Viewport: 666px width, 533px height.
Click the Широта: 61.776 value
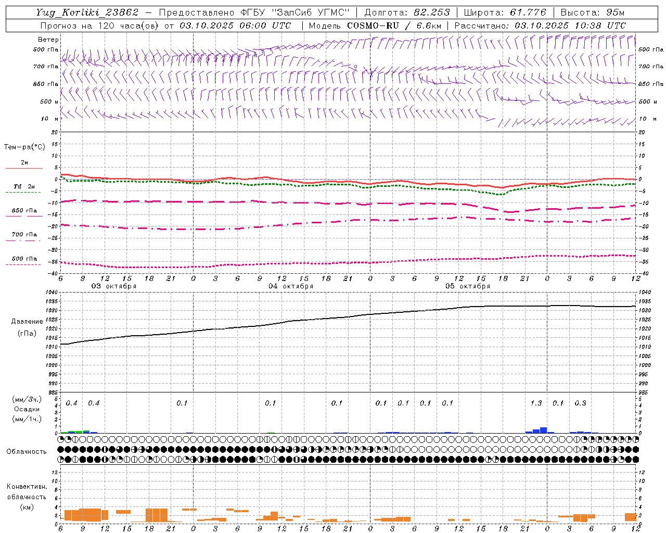[504, 12]
